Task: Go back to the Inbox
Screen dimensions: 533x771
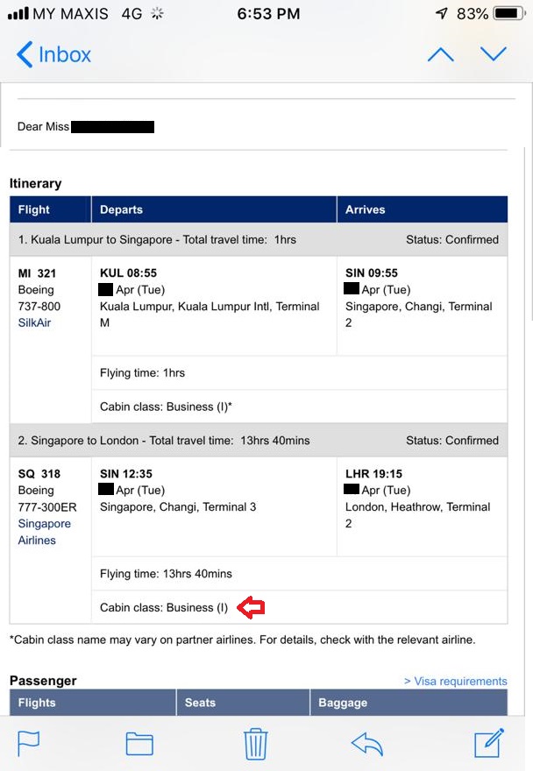Action: coord(54,54)
